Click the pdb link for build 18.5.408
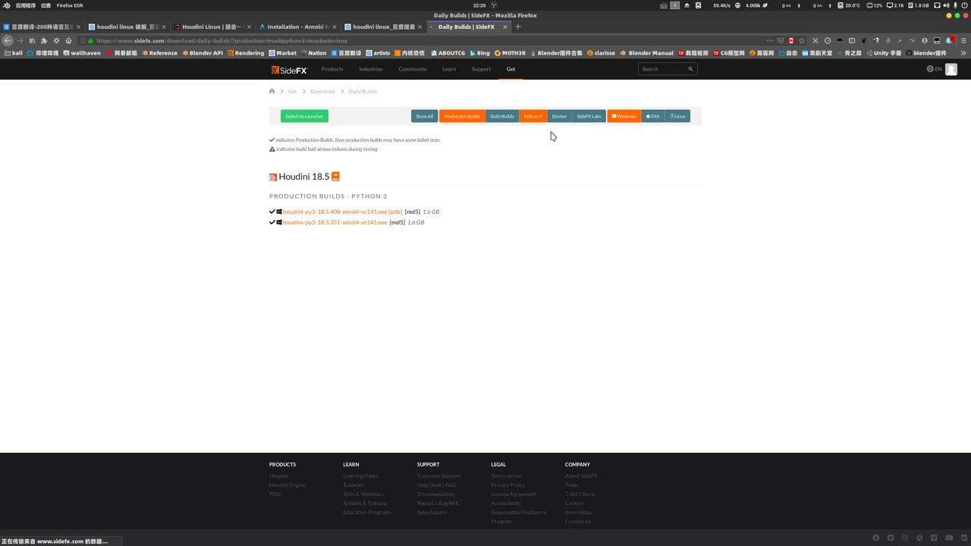This screenshot has width=971, height=546. [x=395, y=212]
